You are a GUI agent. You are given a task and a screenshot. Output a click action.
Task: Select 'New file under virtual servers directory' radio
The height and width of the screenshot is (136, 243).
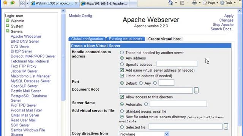click(x=122, y=117)
